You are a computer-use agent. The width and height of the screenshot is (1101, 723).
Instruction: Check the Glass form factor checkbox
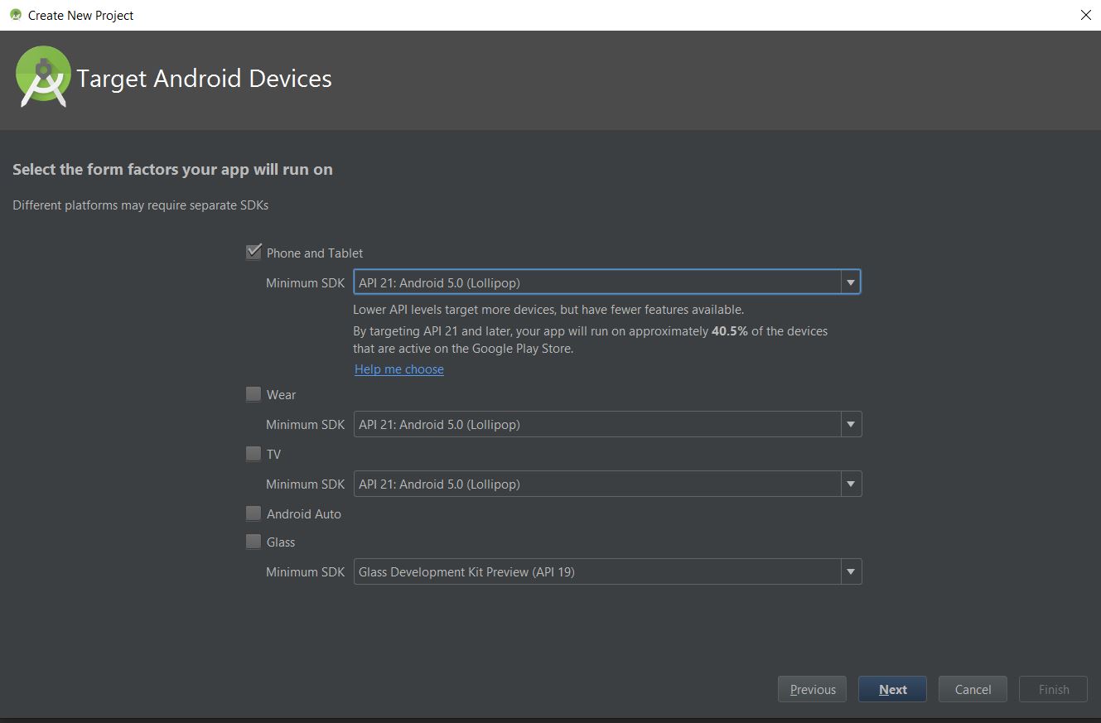(x=254, y=542)
